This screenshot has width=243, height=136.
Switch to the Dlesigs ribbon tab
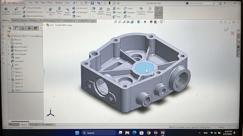coord(34,20)
